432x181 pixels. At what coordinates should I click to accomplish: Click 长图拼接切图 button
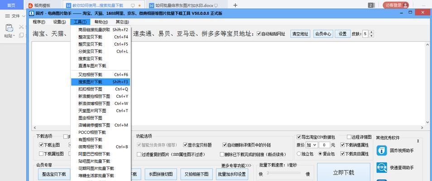pyautogui.click(x=161, y=174)
